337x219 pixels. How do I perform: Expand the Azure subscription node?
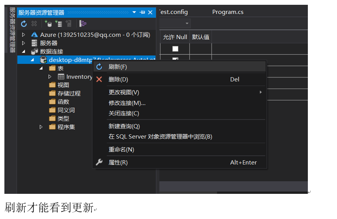coord(24,35)
